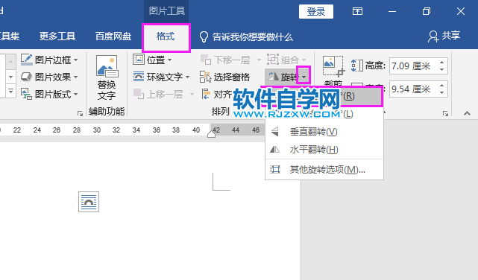Viewport: 478px width, 280px height.
Task: Select Flip Horizontal from Rotate menu
Action: click(324, 150)
